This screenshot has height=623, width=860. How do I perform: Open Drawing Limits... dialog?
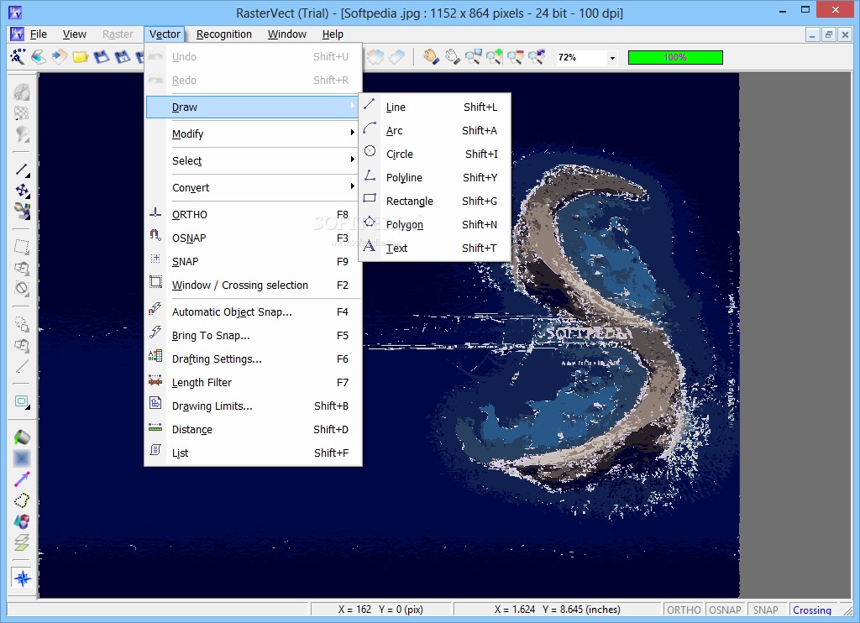[x=254, y=406]
